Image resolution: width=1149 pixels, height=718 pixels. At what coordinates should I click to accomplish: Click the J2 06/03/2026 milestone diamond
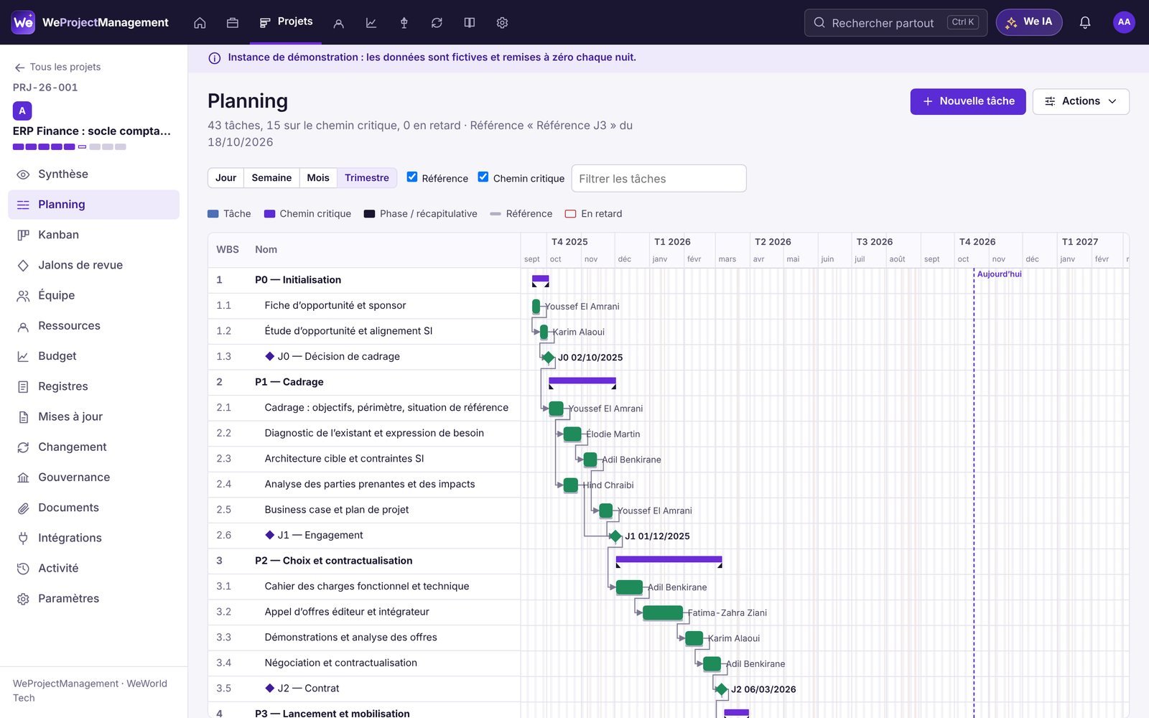[721, 689]
